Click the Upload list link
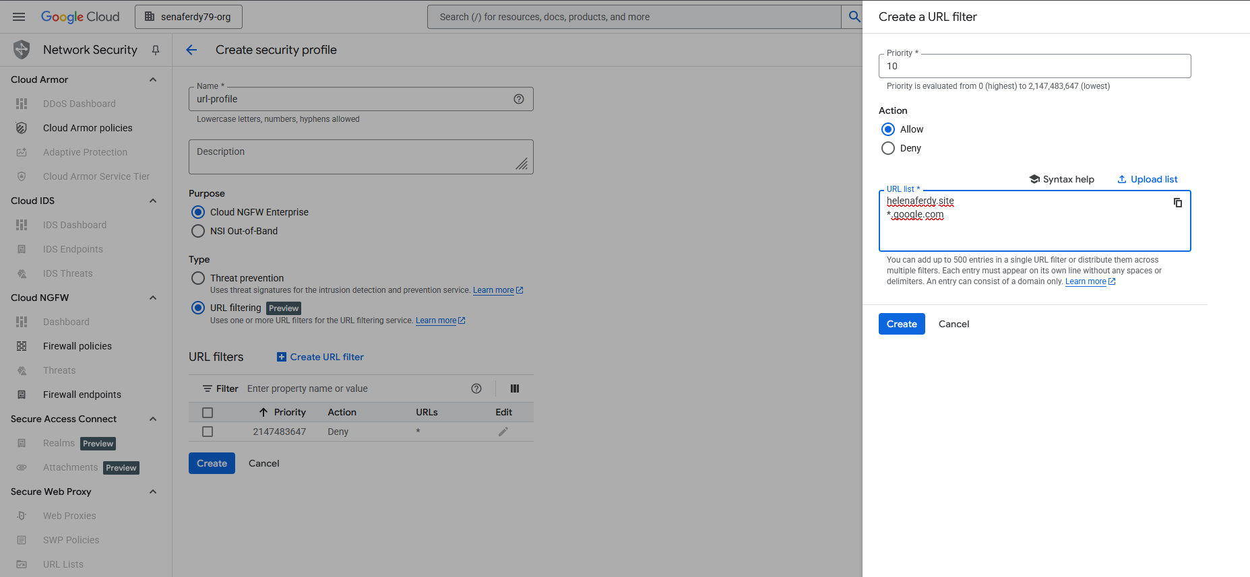This screenshot has width=1250, height=577. point(1147,179)
